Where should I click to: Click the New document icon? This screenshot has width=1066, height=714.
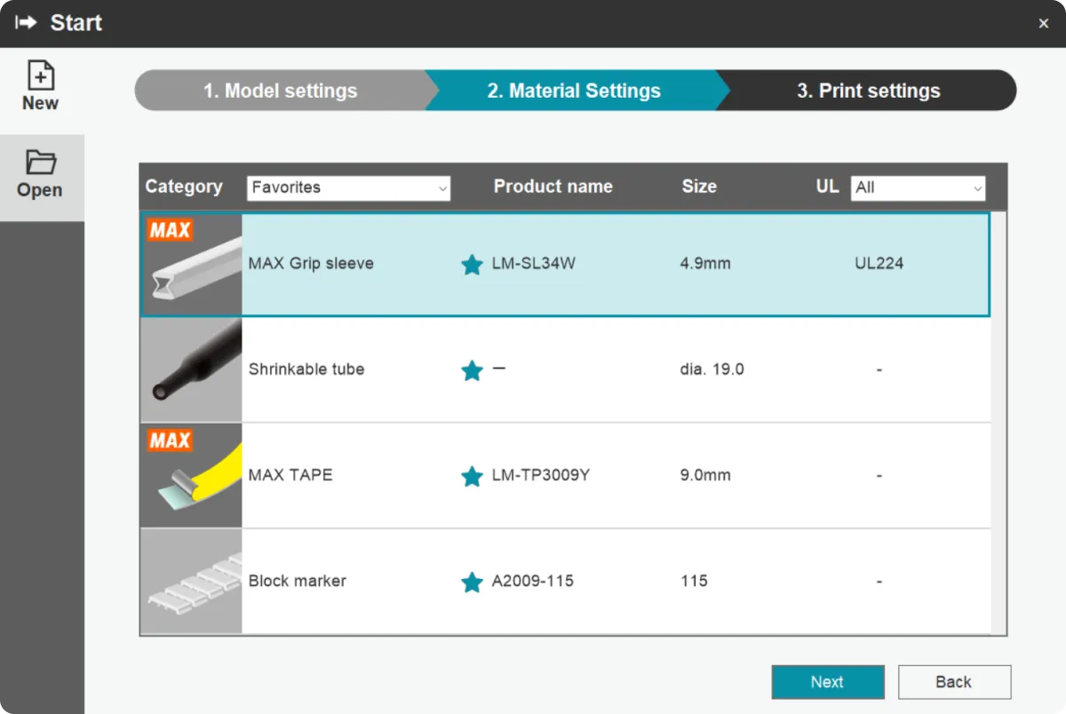pos(41,75)
